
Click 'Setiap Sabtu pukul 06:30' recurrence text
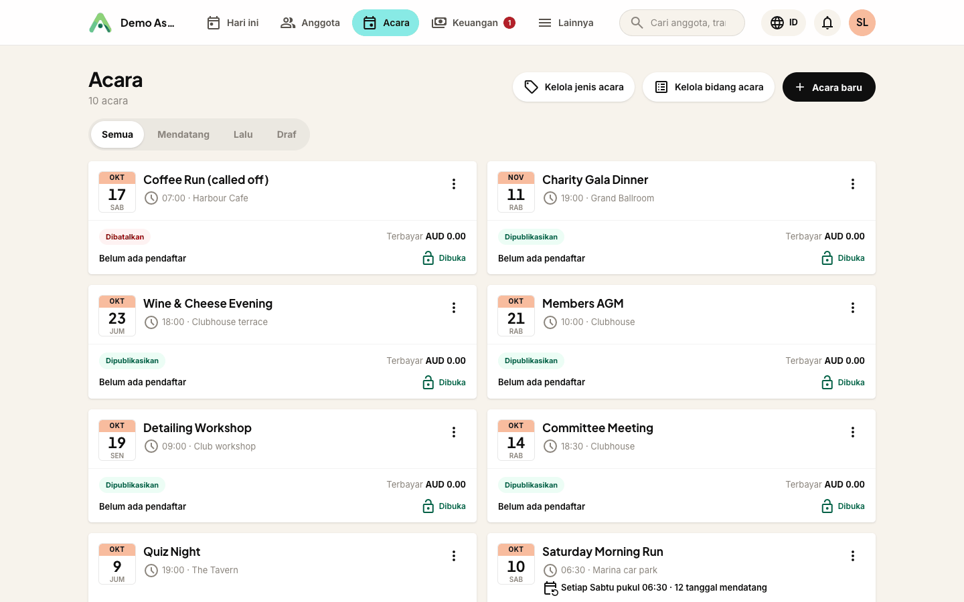coord(614,588)
